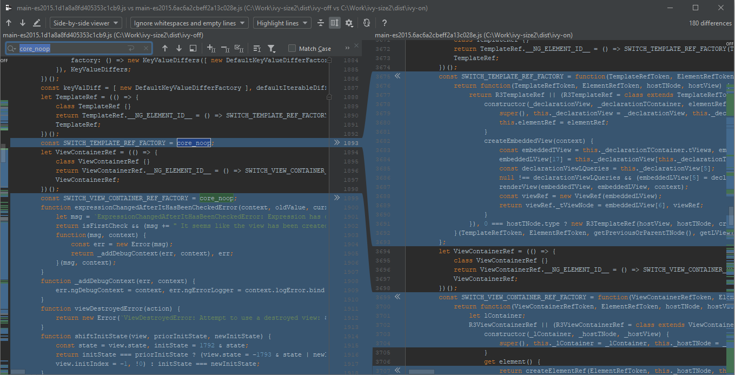
Task: Apply change arrow at left line 1899
Action: point(337,198)
